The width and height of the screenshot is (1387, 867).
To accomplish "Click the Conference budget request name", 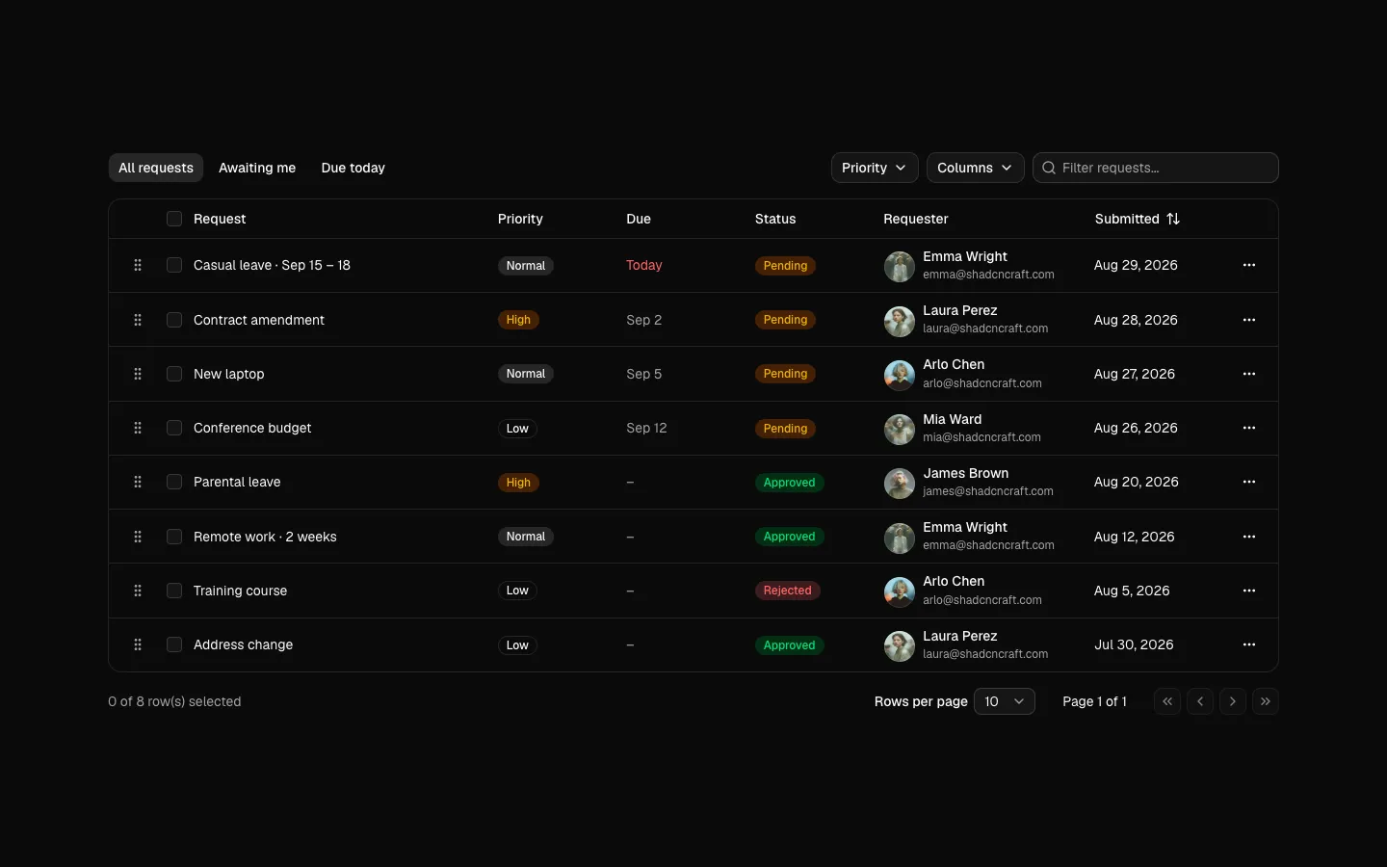I will click(x=252, y=428).
